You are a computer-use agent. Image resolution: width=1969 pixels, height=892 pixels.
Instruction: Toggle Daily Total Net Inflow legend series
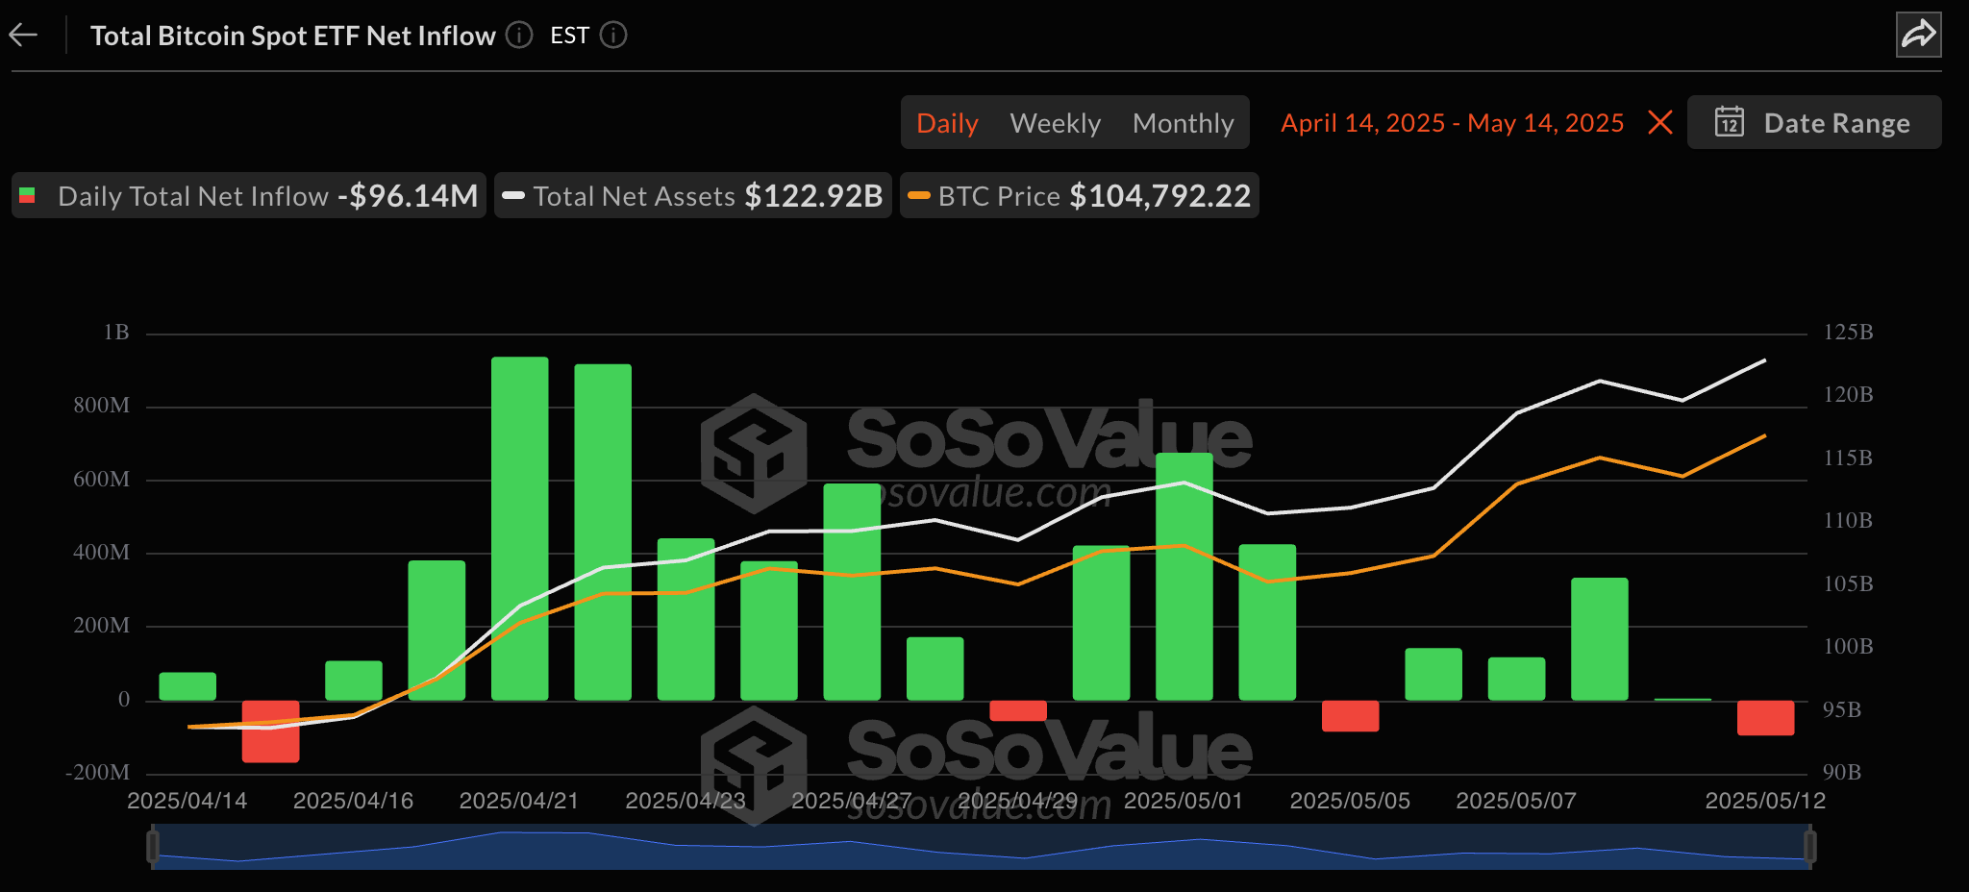[249, 195]
